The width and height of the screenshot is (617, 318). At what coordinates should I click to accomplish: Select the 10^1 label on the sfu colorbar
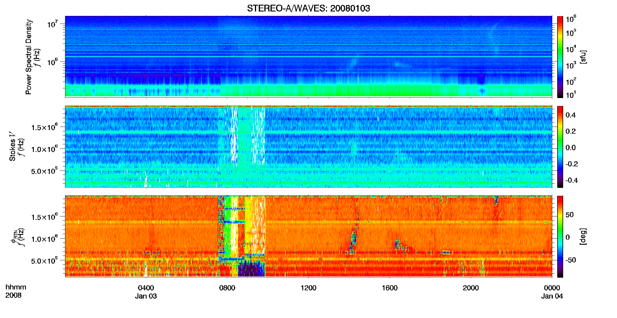click(571, 95)
